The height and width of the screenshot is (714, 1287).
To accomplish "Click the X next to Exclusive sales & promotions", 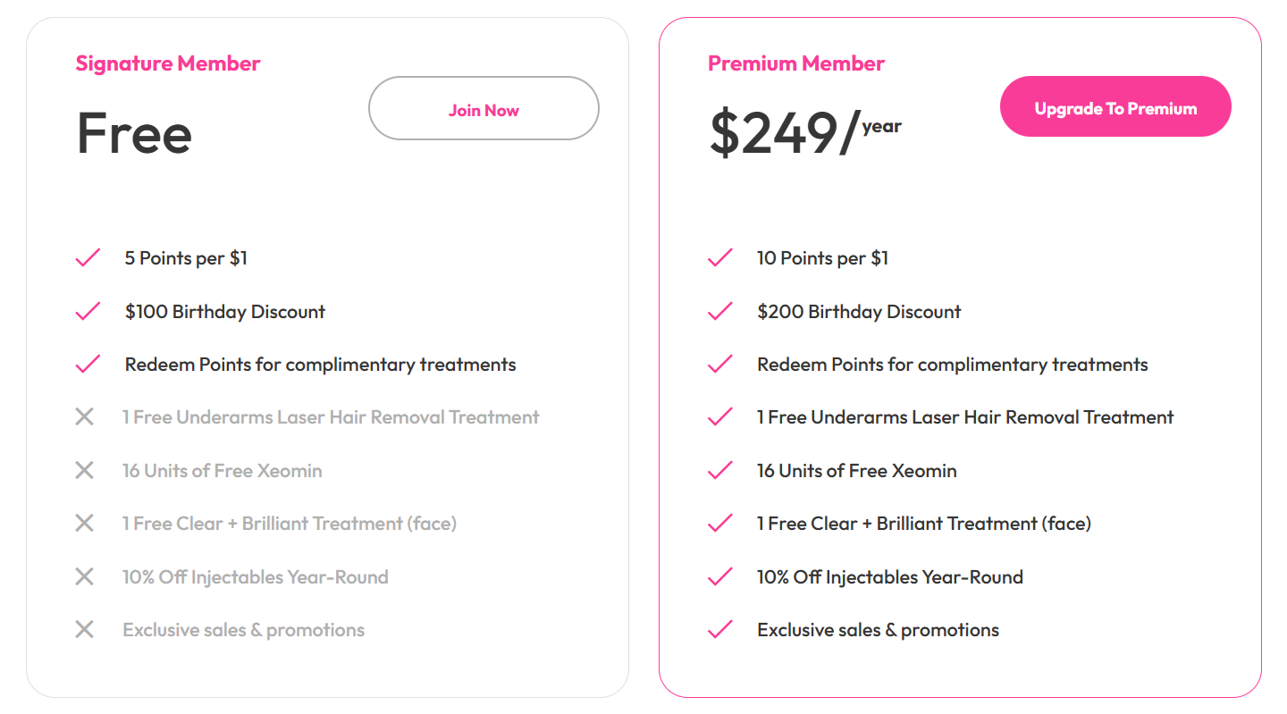I will 85,629.
